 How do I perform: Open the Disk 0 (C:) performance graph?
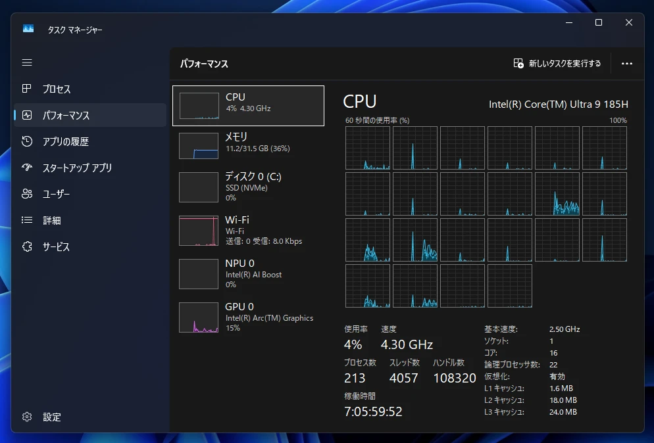coord(248,187)
